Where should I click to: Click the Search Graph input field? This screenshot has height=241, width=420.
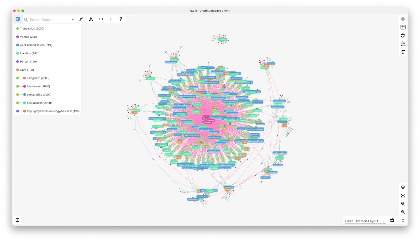coord(49,20)
